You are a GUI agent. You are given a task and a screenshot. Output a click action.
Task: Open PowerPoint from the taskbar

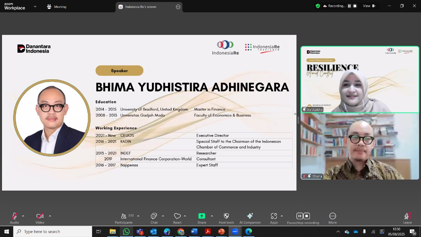tap(221, 231)
